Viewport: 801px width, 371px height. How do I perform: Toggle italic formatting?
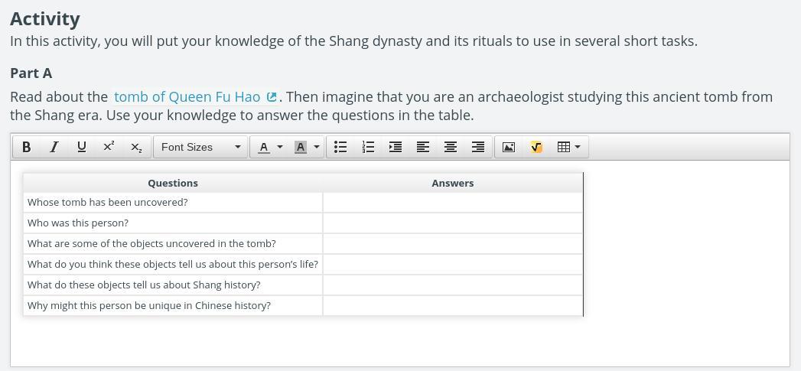click(54, 147)
